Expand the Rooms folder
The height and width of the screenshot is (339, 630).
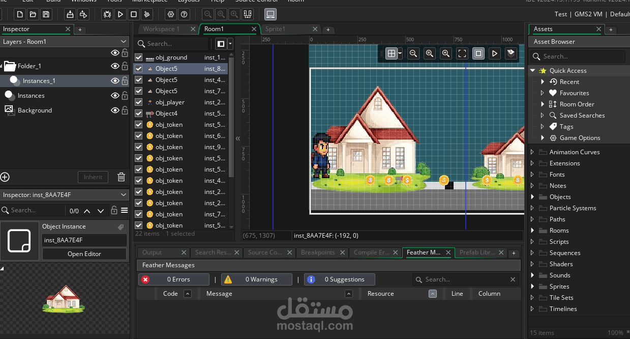pyautogui.click(x=532, y=231)
